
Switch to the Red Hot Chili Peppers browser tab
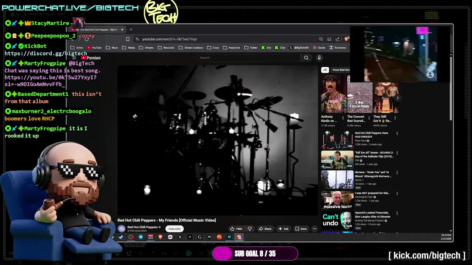tap(97, 29)
